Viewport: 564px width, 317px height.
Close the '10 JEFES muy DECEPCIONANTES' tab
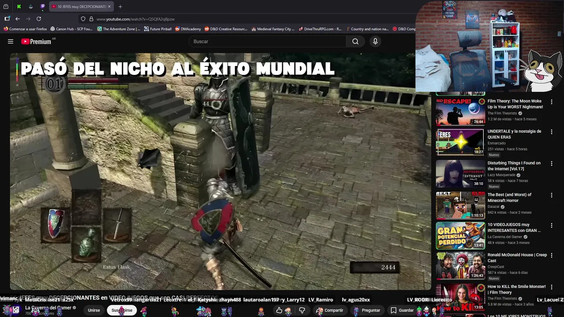pos(109,7)
